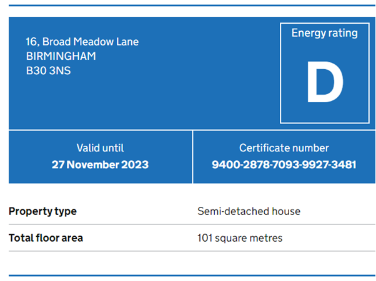This screenshot has height=281, width=376.
Task: Click the large D energy rating letter
Action: (325, 82)
